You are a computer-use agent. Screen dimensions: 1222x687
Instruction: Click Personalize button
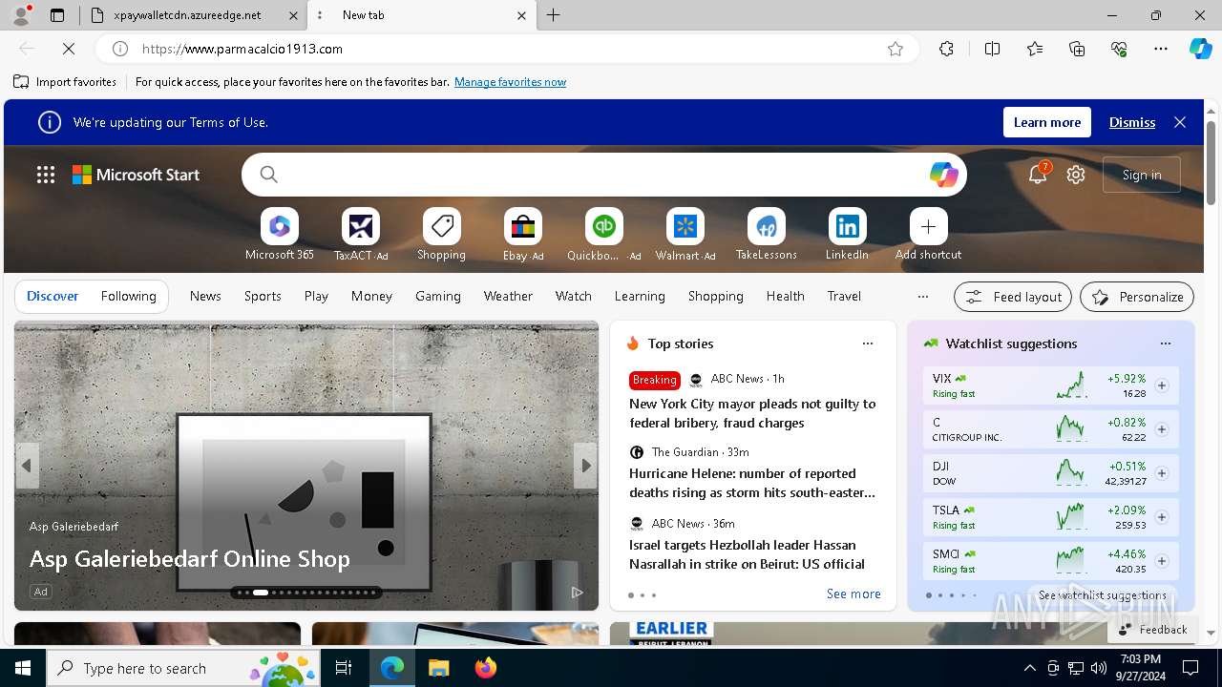point(1137,297)
